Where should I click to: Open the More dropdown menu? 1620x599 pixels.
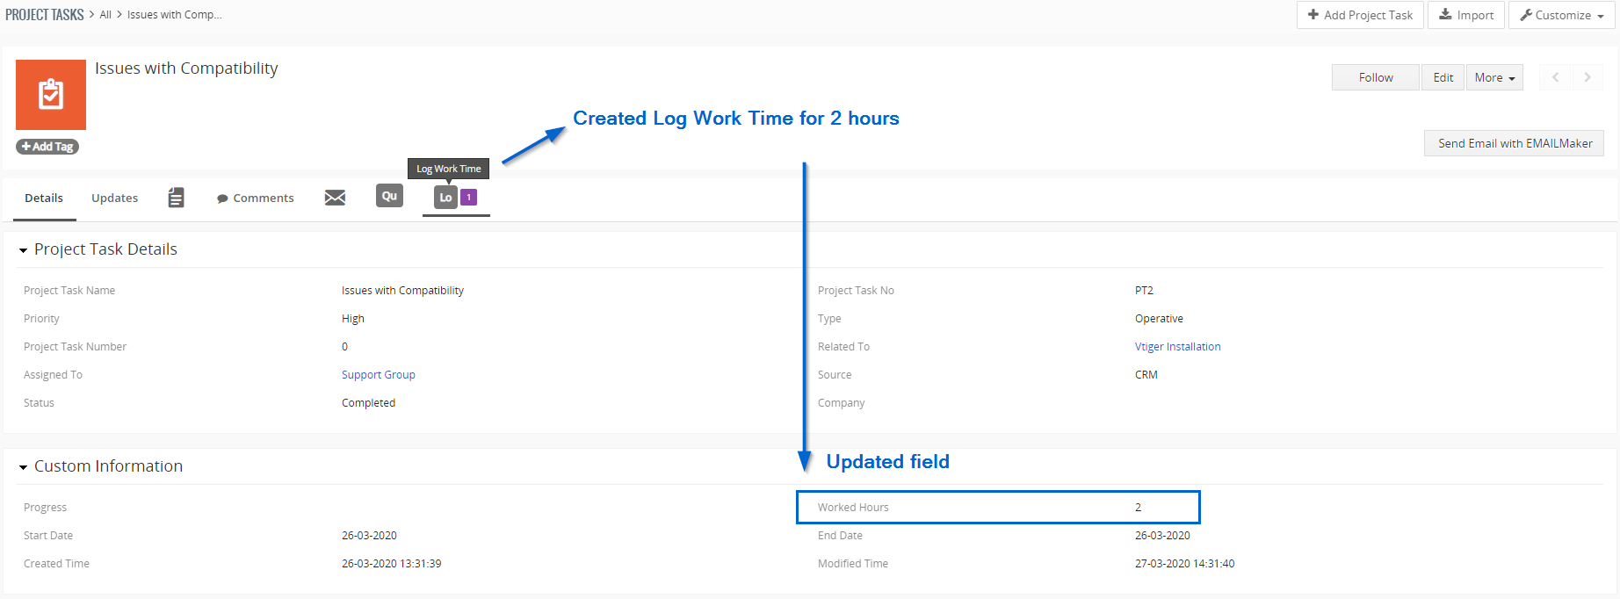tap(1493, 77)
